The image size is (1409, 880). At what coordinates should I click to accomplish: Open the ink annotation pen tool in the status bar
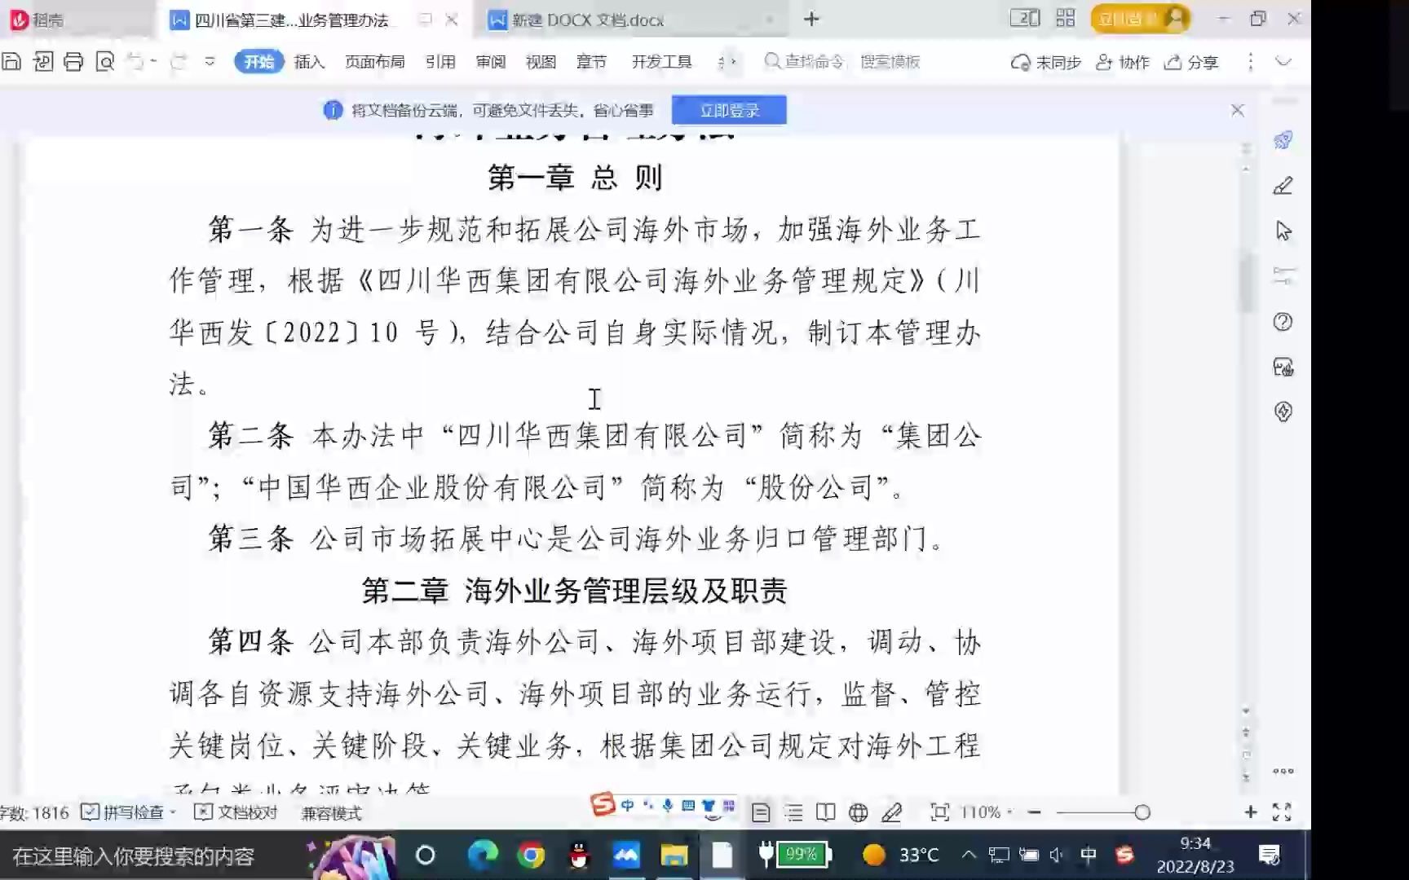[890, 812]
